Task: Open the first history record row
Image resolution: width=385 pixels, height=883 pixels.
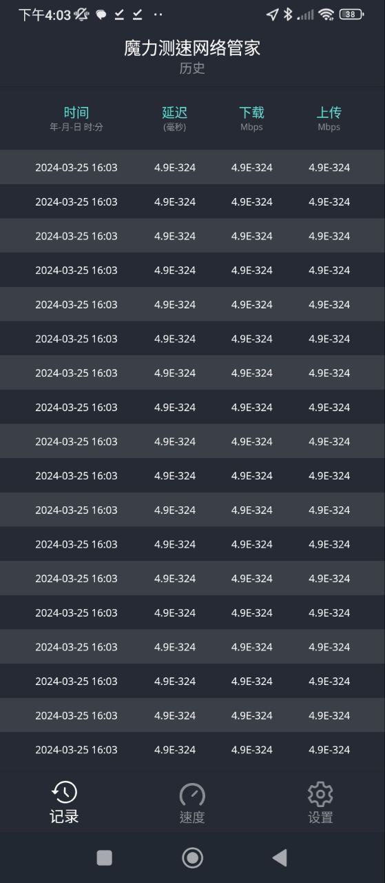Action: point(192,167)
